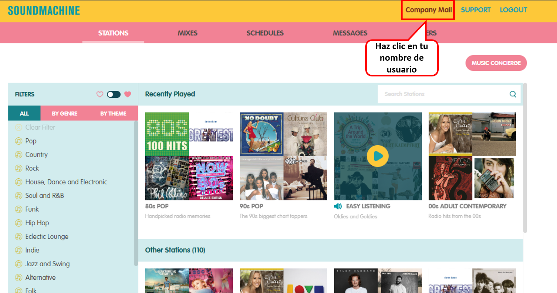This screenshot has width=557, height=293.
Task: Select the Jazz and Swing filter
Action: tap(47, 264)
